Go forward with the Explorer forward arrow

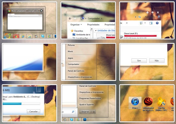pos(75,19)
